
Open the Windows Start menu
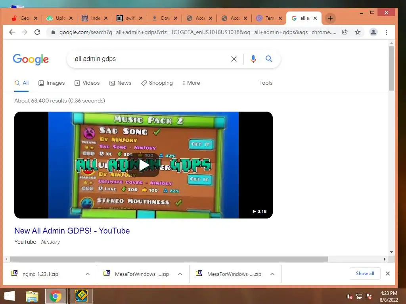coord(10,296)
